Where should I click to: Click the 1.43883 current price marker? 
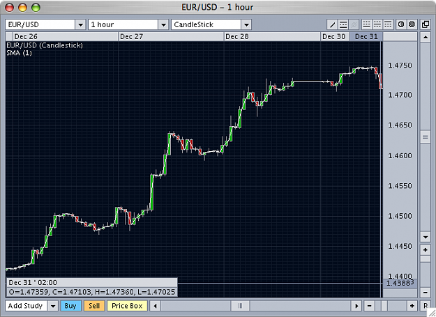click(400, 283)
